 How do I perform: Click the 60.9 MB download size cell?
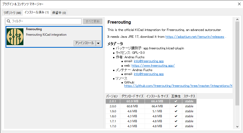[x=132, y=101]
